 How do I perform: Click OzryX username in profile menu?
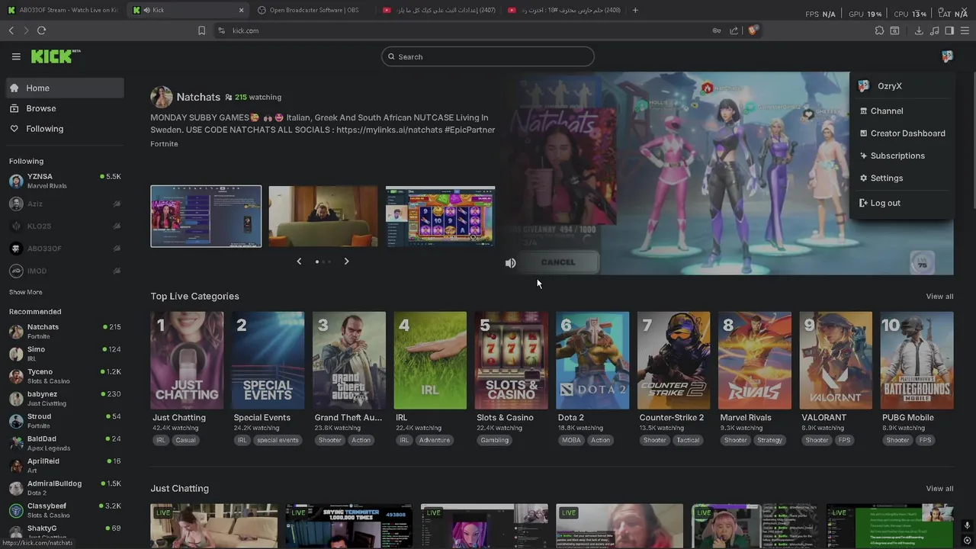889,86
